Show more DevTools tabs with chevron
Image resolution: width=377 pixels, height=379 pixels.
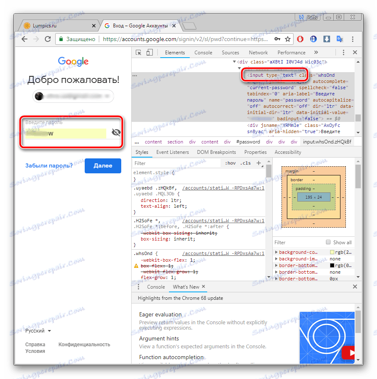pyautogui.click(x=316, y=52)
